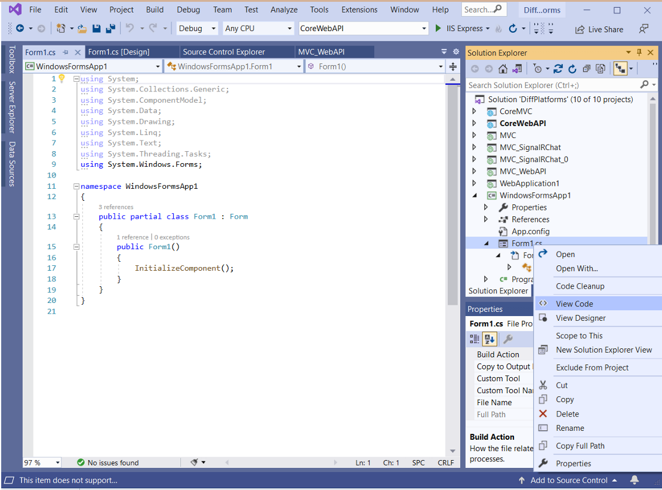This screenshot has width=662, height=490.
Task: Click the Navigate Backward arrow icon
Action: tap(20, 28)
